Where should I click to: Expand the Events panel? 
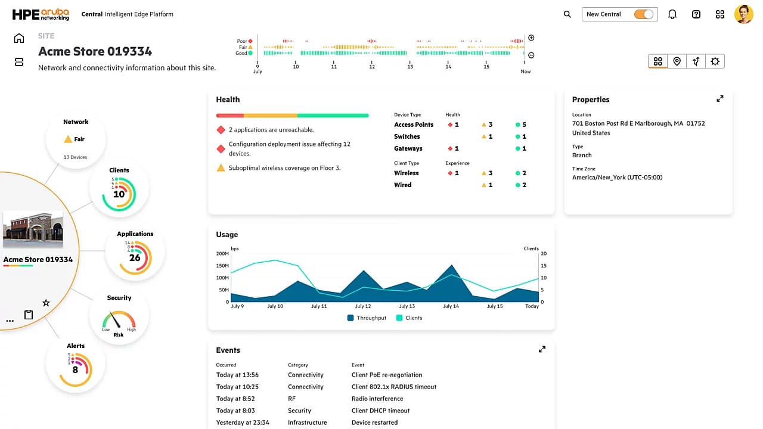542,349
